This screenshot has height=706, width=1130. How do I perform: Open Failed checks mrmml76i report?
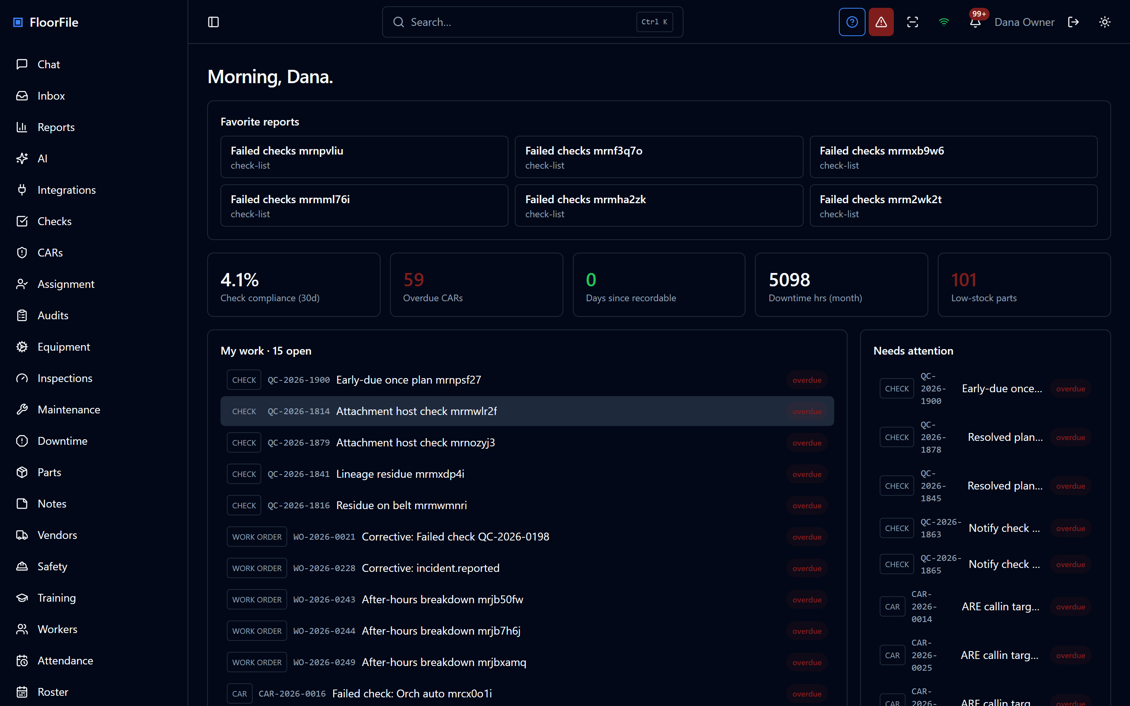click(364, 206)
